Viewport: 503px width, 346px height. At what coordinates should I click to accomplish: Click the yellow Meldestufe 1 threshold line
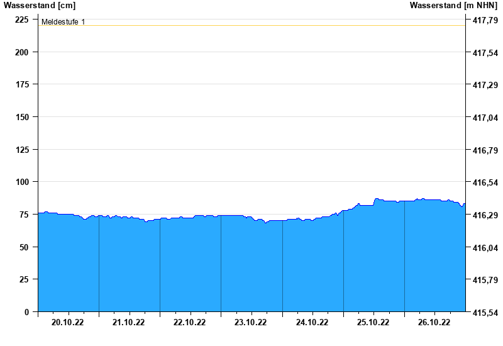[251, 26]
